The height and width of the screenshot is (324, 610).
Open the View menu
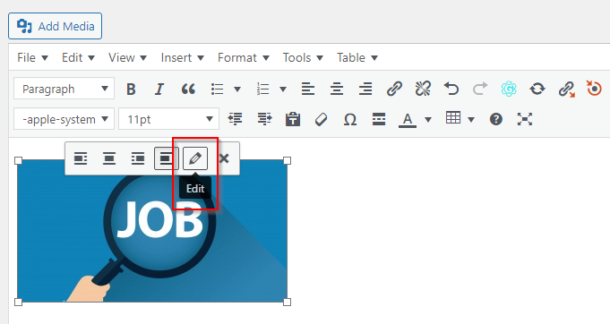(127, 57)
